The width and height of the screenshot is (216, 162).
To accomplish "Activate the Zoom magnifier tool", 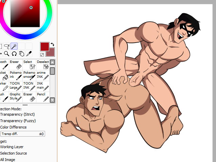I will pos(6,53).
